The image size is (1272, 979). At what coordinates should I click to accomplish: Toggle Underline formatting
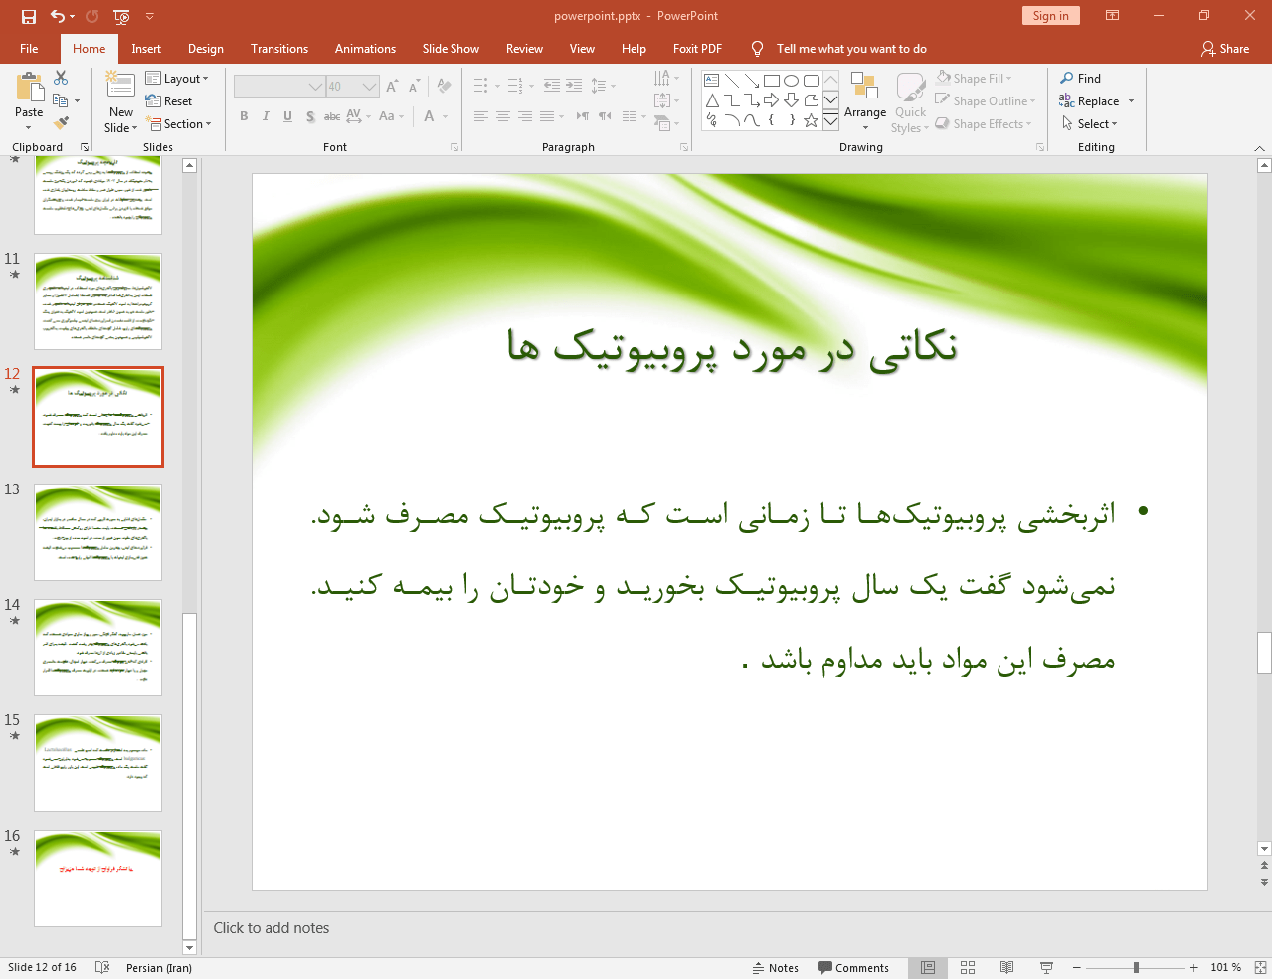click(287, 116)
